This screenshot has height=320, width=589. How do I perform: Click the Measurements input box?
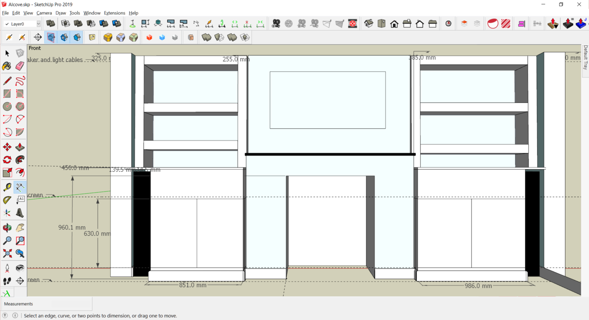[71, 304]
